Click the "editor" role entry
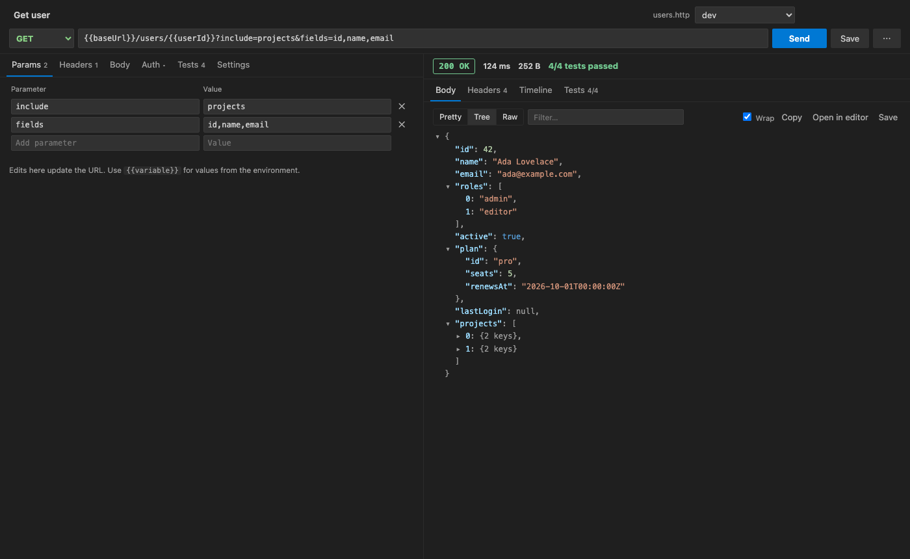The height and width of the screenshot is (559, 910). pos(498,212)
